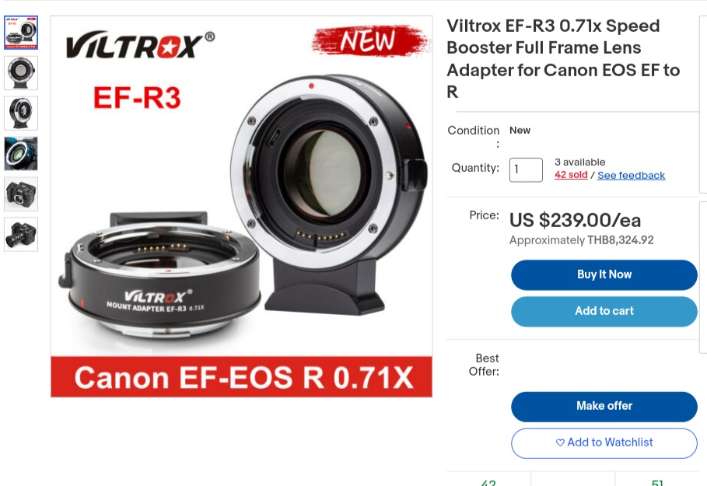The image size is (707, 486).
Task: Click the Viltrox EF-R3 product title
Action: tap(563, 58)
